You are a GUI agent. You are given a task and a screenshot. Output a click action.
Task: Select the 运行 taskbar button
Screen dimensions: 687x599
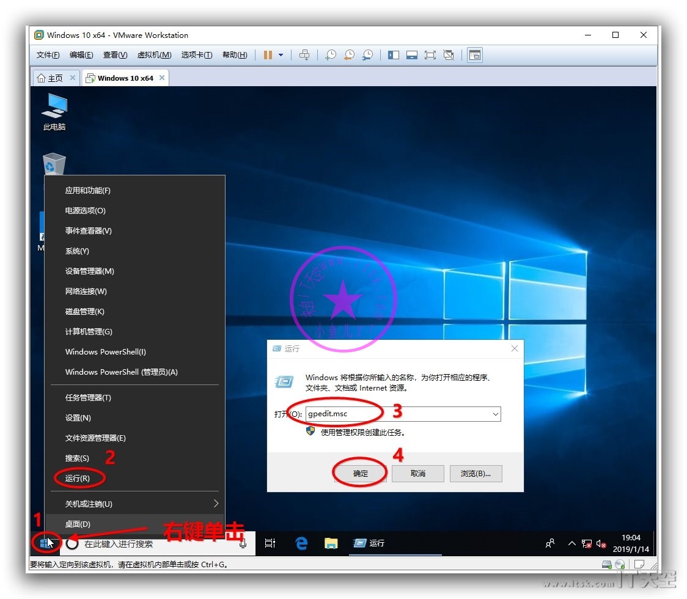click(x=395, y=543)
